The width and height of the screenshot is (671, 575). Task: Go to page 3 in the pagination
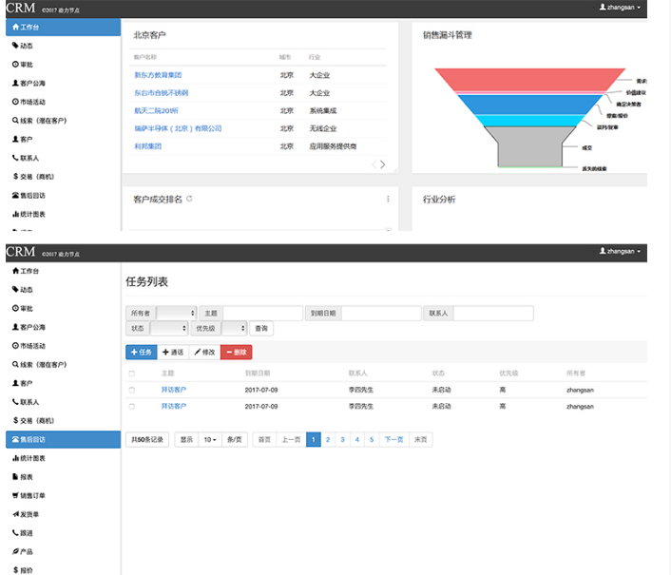(x=342, y=440)
